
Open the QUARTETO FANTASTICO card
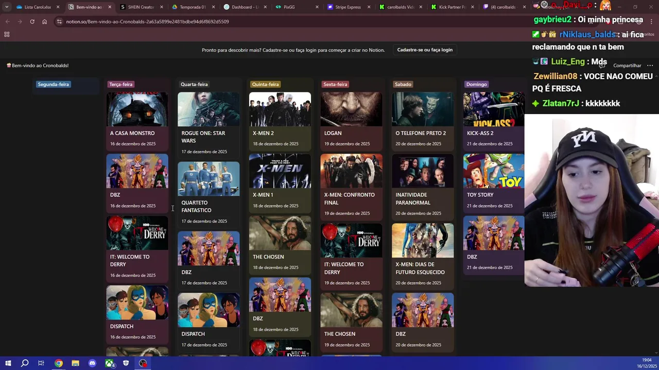[209, 194]
